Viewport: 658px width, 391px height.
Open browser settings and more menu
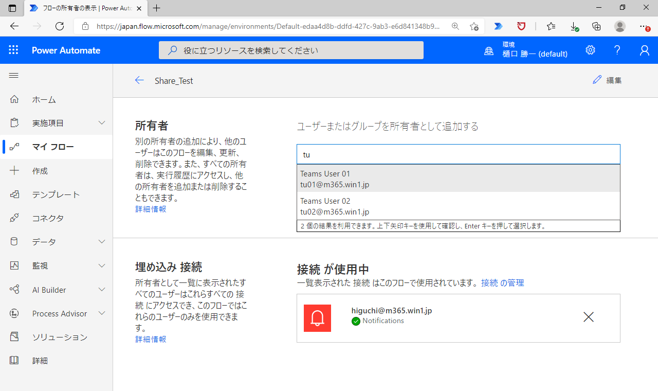[x=644, y=26]
